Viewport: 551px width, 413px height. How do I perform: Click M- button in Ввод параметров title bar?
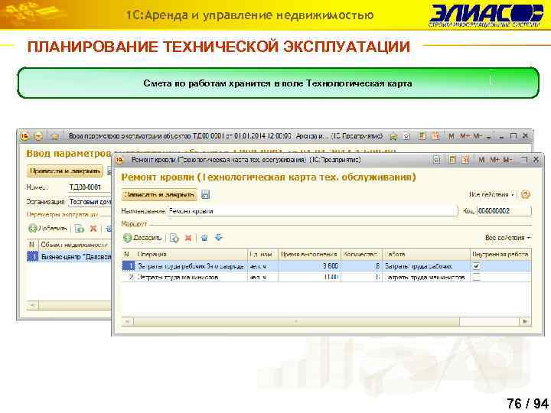click(x=478, y=135)
